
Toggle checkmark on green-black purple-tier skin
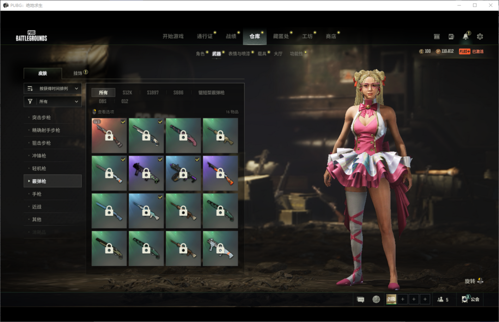tap(160, 159)
